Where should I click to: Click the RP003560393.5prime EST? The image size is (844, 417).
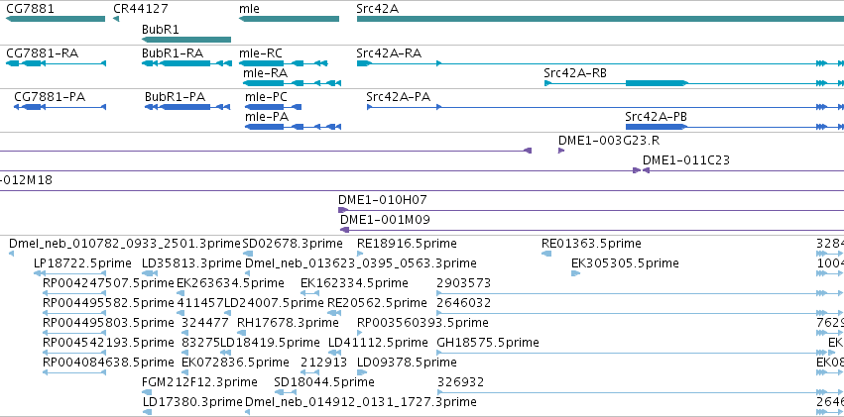362,333
